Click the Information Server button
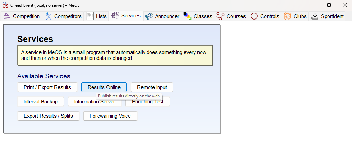Image resolution: width=352 pixels, height=143 pixels. click(94, 102)
